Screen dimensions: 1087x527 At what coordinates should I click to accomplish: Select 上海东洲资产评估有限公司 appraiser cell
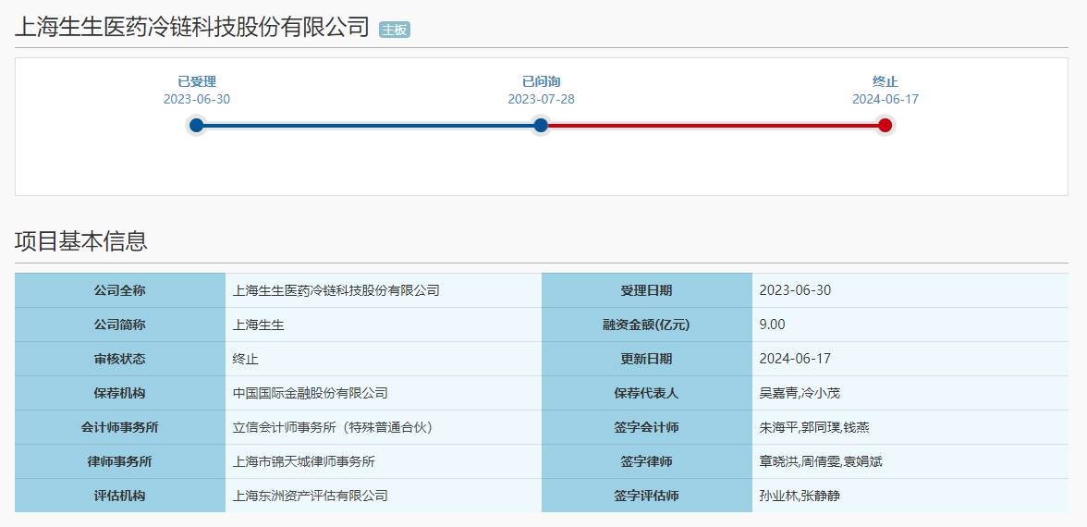coord(311,496)
